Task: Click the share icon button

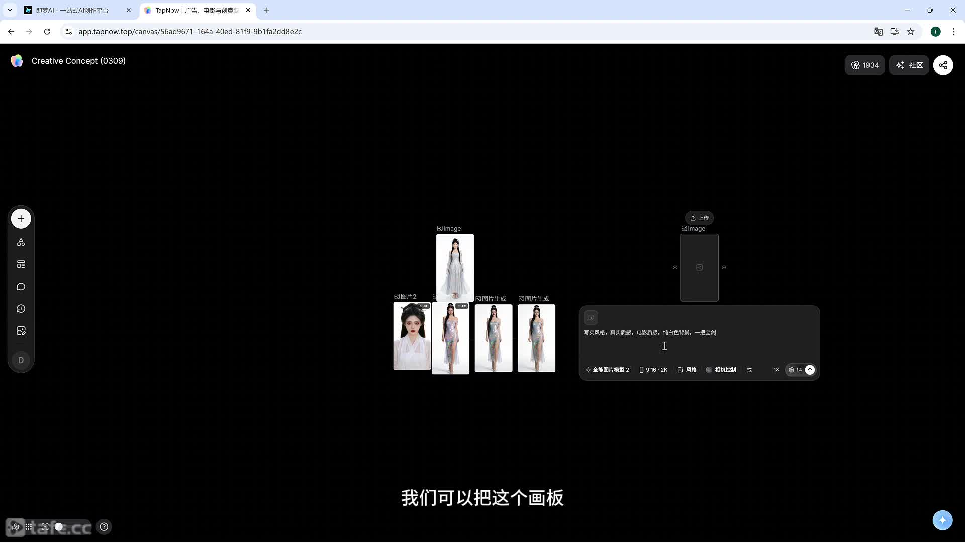Action: click(x=943, y=65)
